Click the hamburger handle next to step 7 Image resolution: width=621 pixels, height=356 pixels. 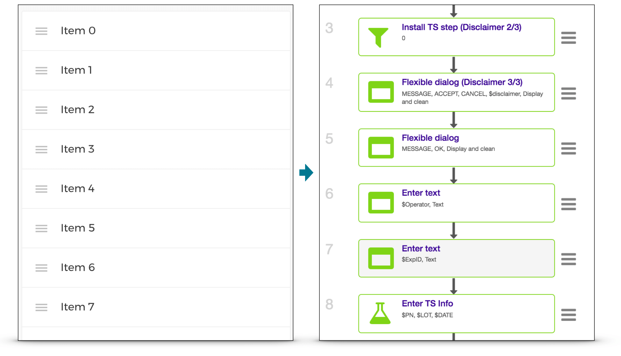[568, 259]
